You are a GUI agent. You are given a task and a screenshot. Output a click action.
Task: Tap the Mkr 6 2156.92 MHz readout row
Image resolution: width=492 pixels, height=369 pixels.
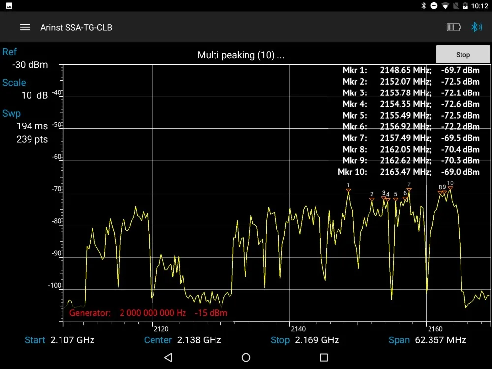(x=411, y=127)
